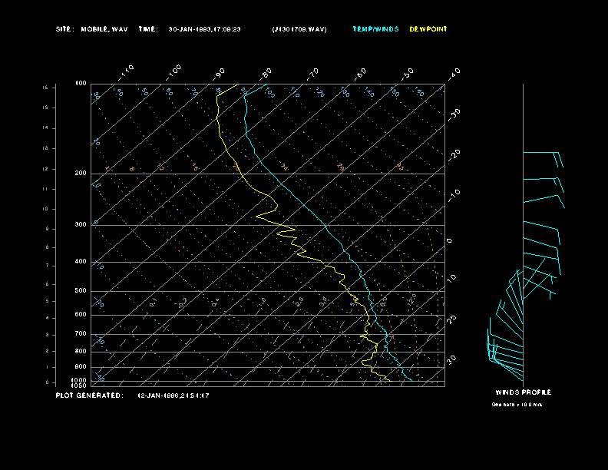Viewport: 608px width, 470px height.
Task: Select the 200 pressure level label
Action: click(81, 174)
